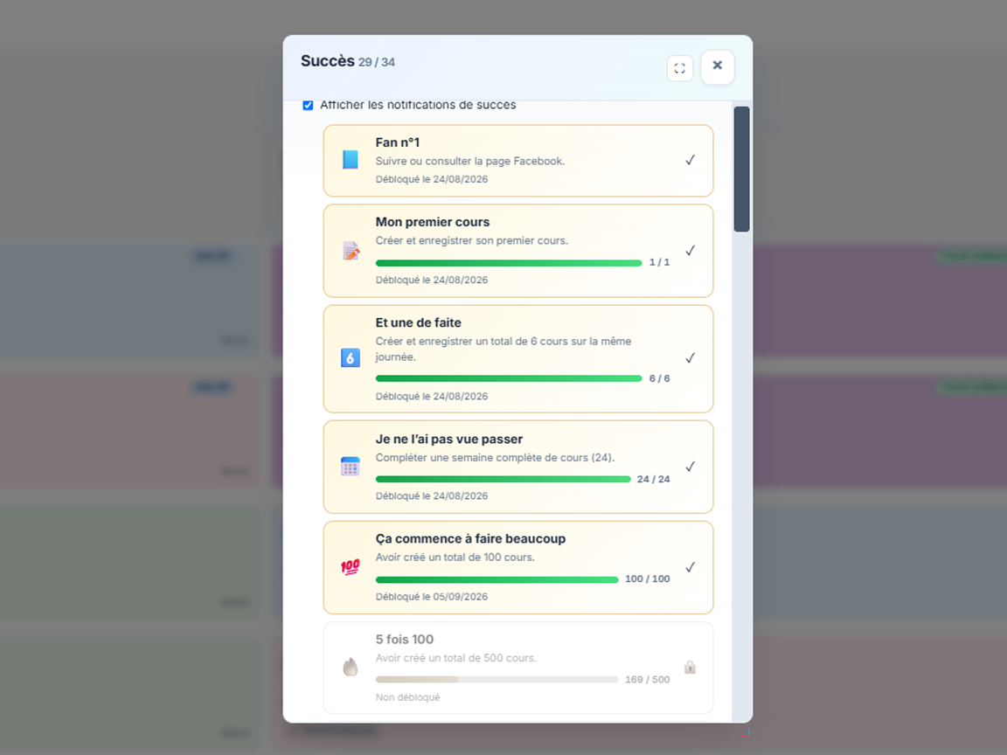
Task: Click the Mon premier cours title
Action: coord(432,222)
